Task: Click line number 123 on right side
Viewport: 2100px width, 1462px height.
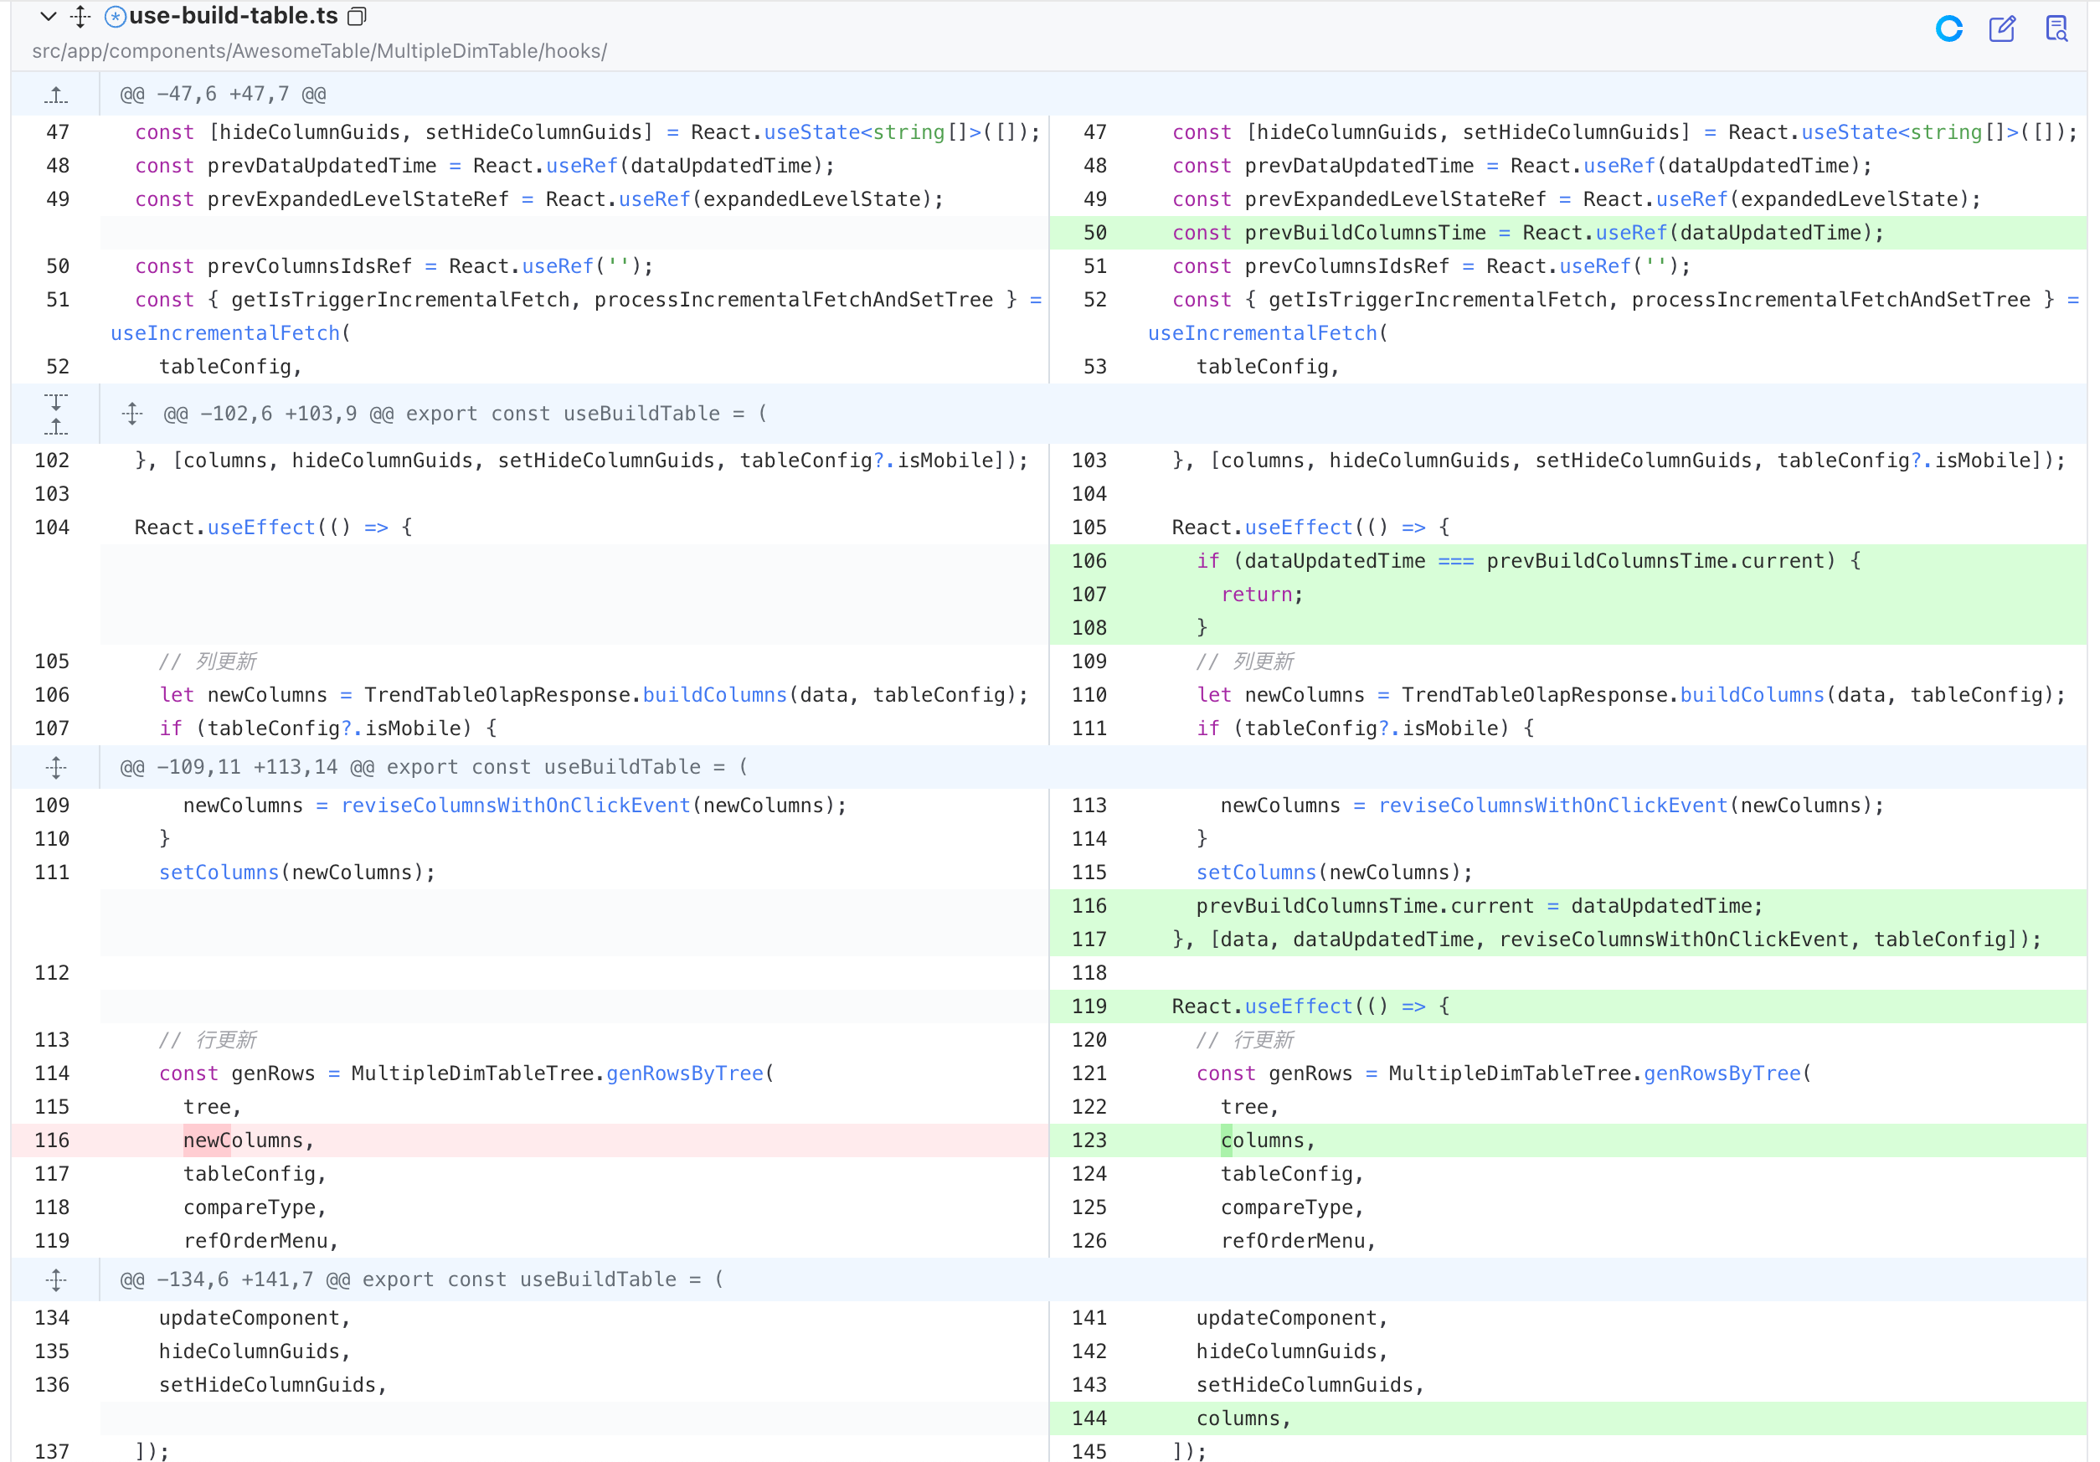Action: coord(1089,1140)
